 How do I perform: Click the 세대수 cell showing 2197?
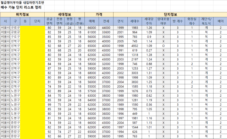coord(135,59)
